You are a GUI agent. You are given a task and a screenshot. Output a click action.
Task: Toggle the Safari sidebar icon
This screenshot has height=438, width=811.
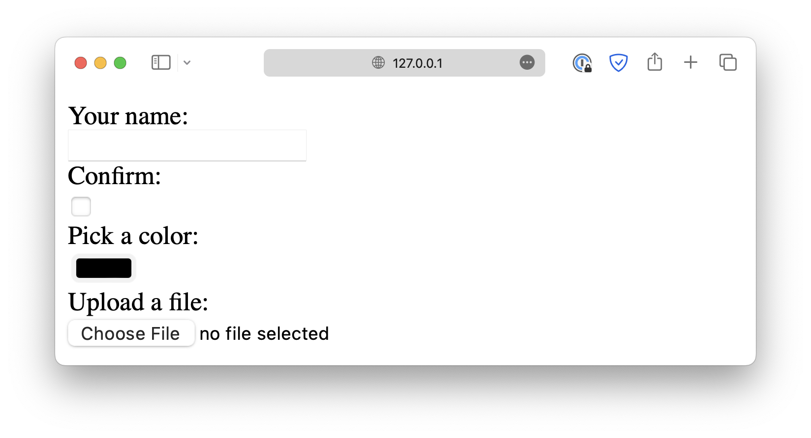tap(161, 62)
